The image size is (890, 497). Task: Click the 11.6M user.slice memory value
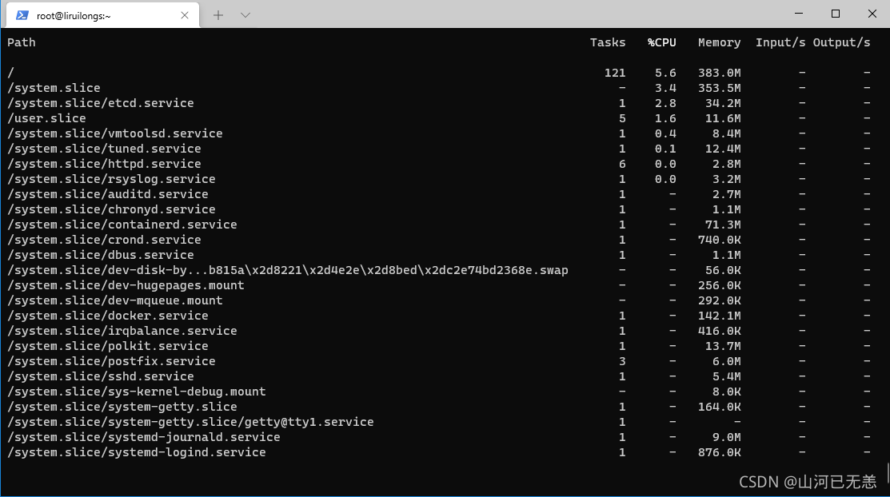pos(723,118)
